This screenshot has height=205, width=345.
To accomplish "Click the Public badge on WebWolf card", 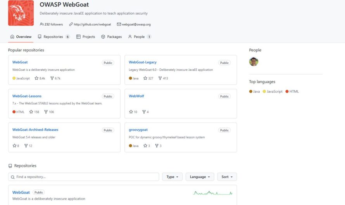I will tap(224, 96).
